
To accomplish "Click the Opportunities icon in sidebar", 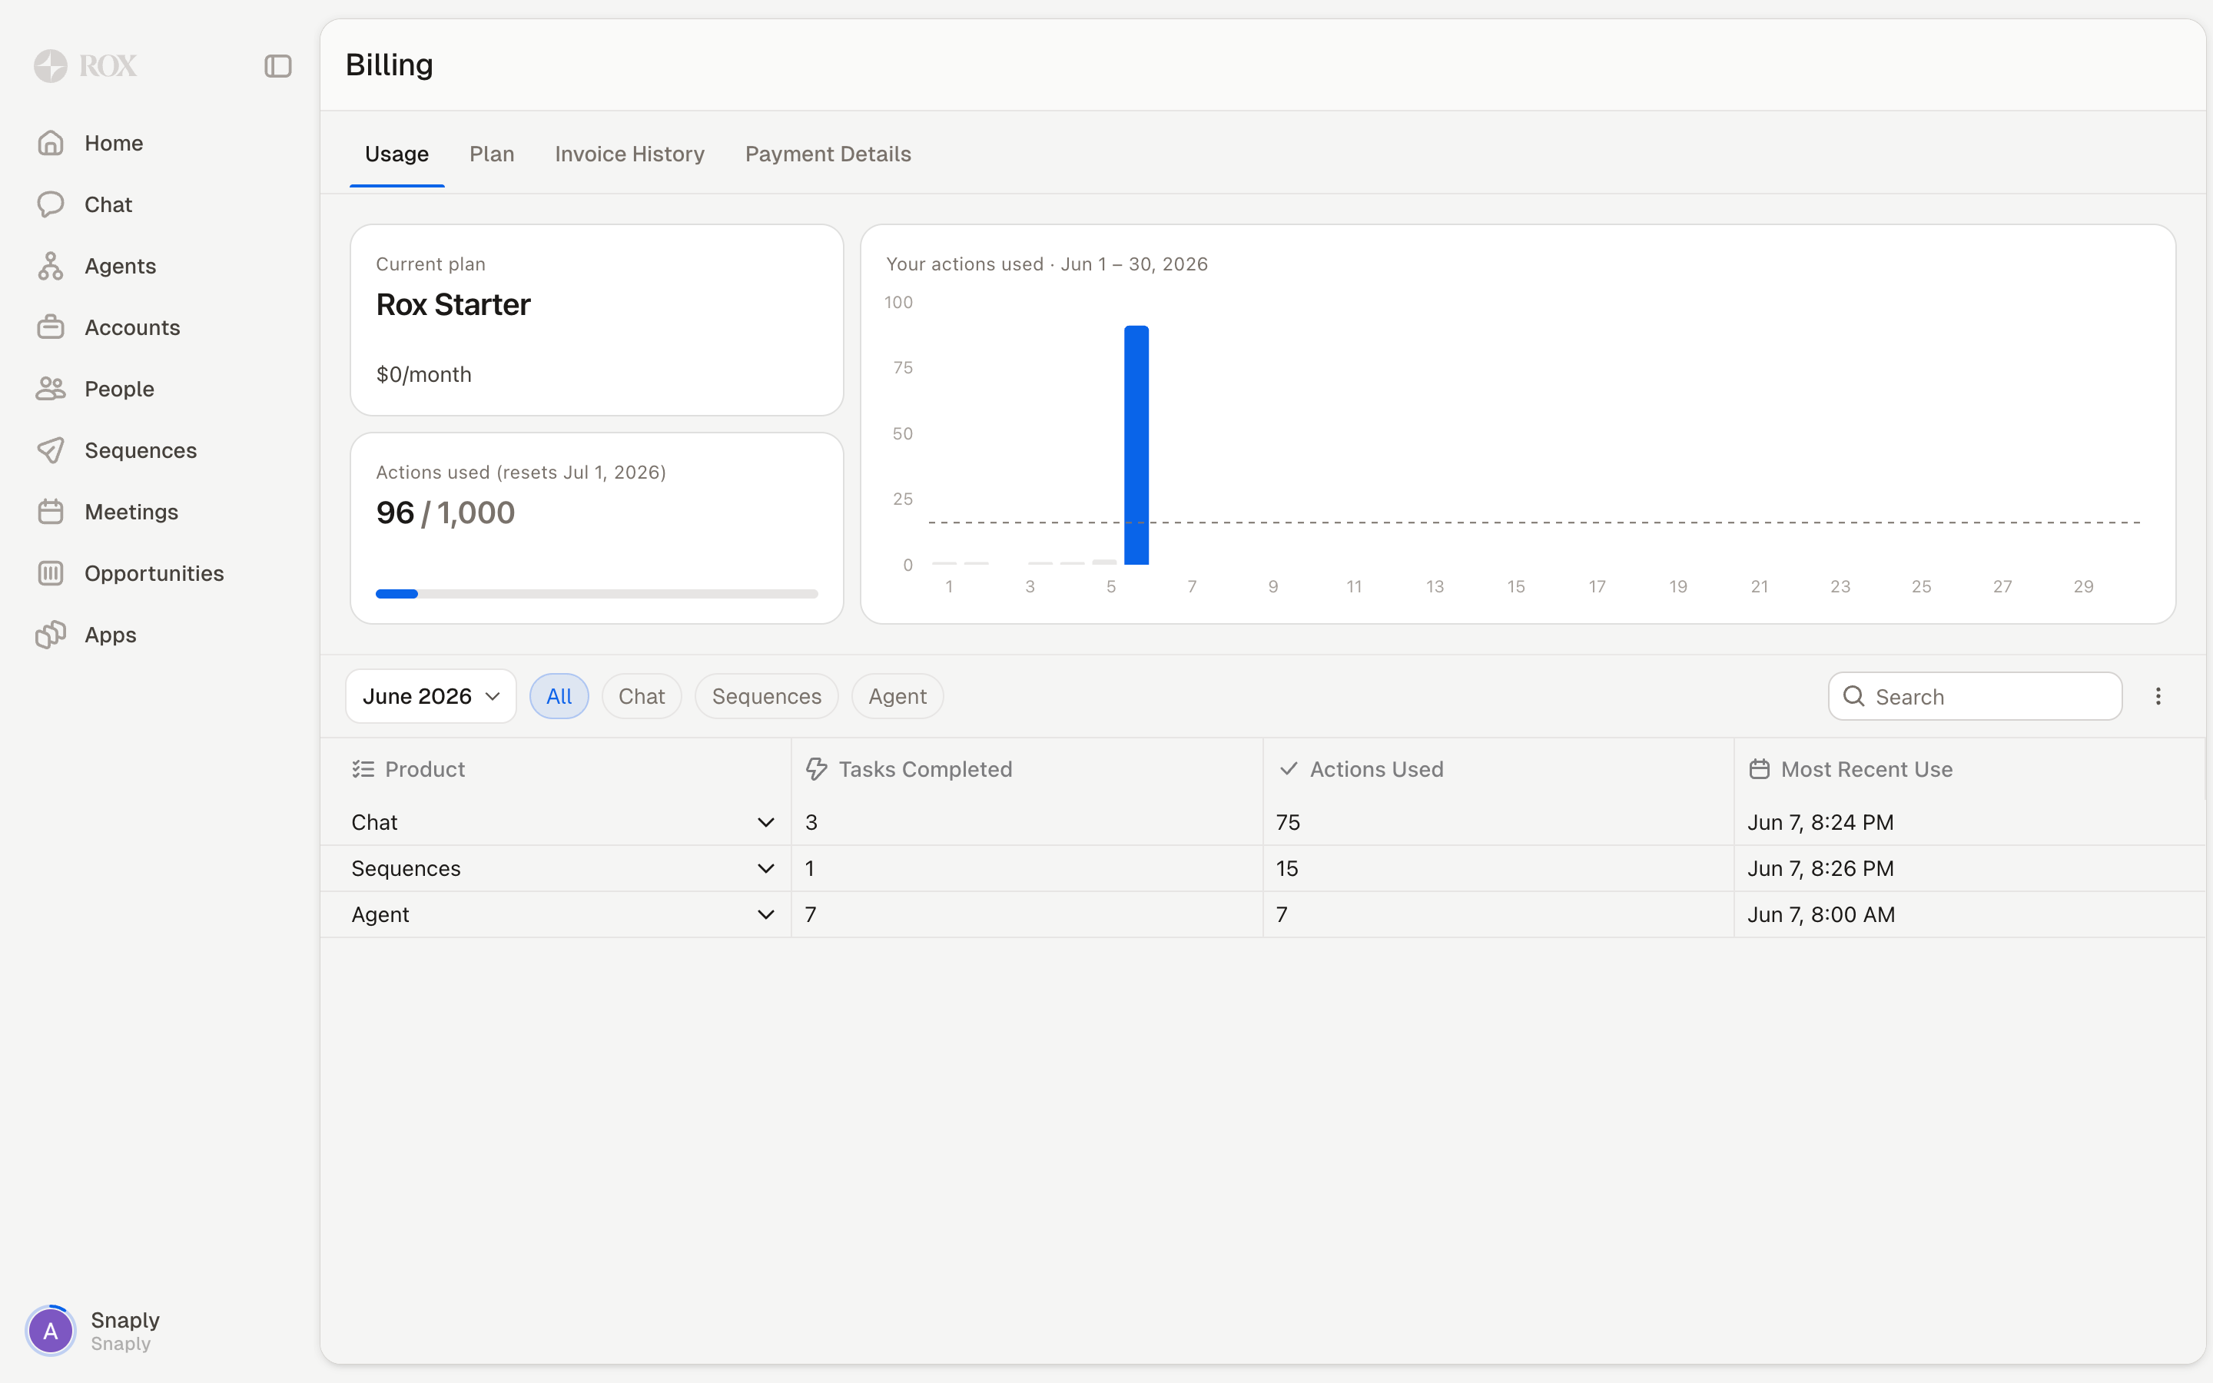I will click(50, 572).
